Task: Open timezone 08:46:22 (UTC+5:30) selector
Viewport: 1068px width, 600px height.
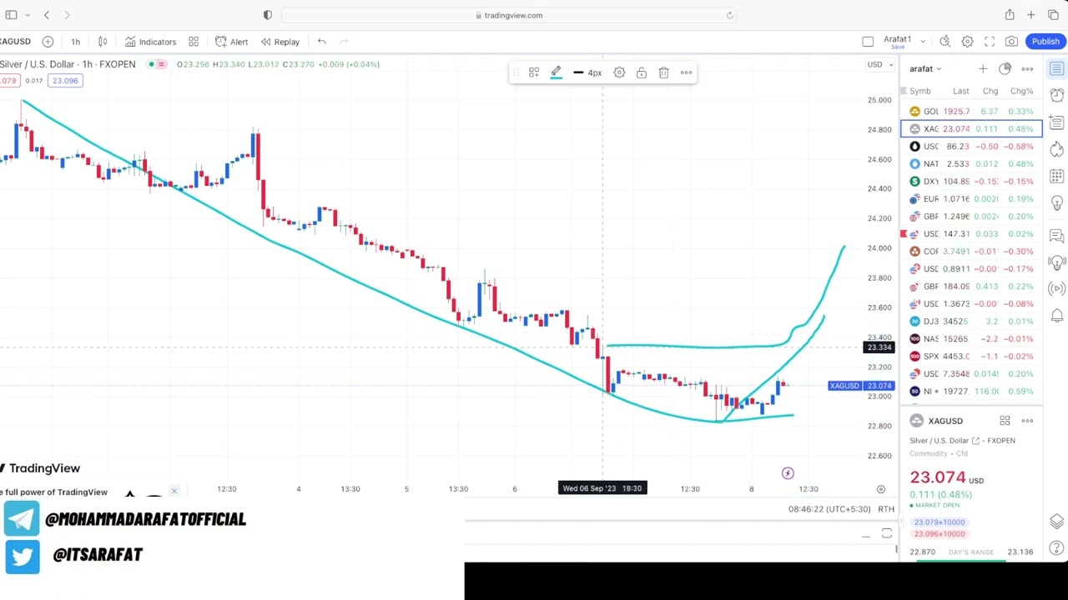Action: click(x=829, y=509)
